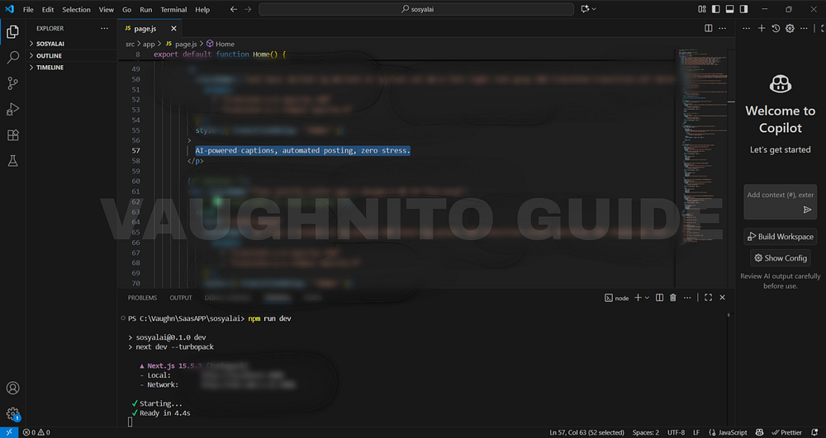Go forward with the navigation arrow
The image size is (826, 438).
(248, 9)
